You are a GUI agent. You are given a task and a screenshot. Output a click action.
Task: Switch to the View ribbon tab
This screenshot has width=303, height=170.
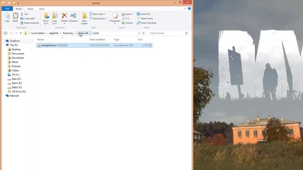pos(42,9)
